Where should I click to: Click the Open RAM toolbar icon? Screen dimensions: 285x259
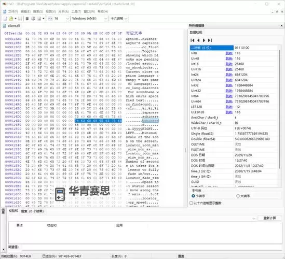click(28, 19)
